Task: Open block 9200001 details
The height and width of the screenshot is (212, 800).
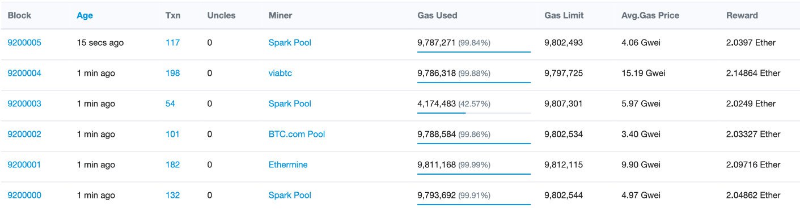Action: pos(24,165)
